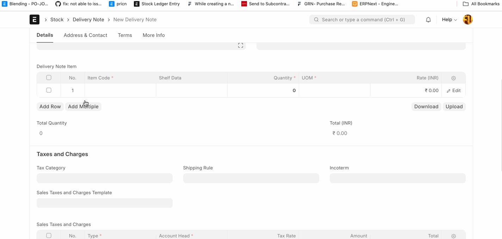Screen dimensions: 502x239
Task: Expand the Help dropdown menu
Action: pos(449,20)
